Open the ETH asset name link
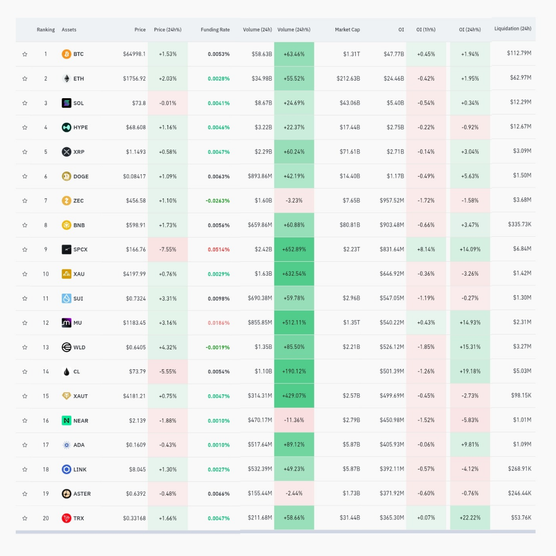Viewport: 556px width, 556px height. pos(79,79)
